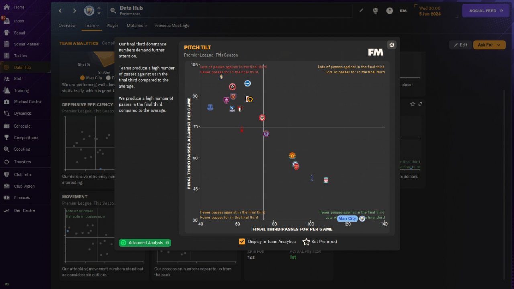The height and width of the screenshot is (289, 514).
Task: Open Dynamics in the sidebar
Action: (22, 114)
